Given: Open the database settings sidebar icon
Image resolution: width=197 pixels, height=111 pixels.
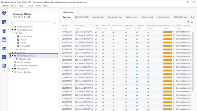Looking at the screenshot, I should [4, 22].
